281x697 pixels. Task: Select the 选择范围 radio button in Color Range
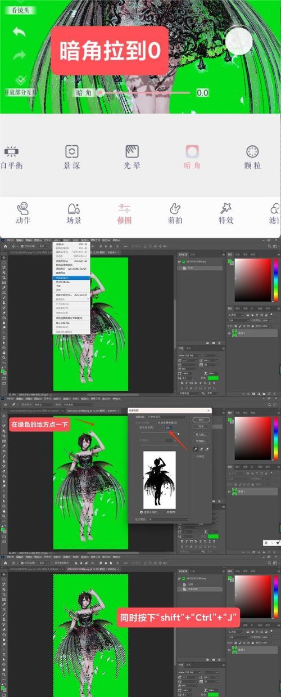tap(141, 512)
